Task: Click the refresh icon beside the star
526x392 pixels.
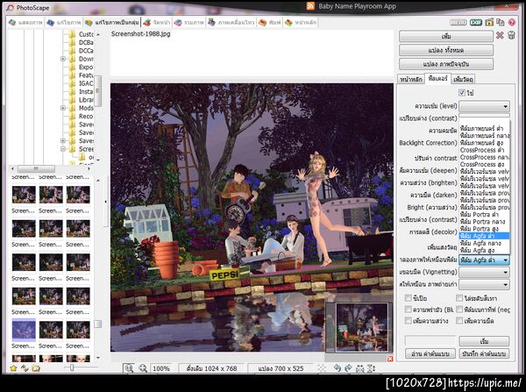Action: tap(25, 368)
